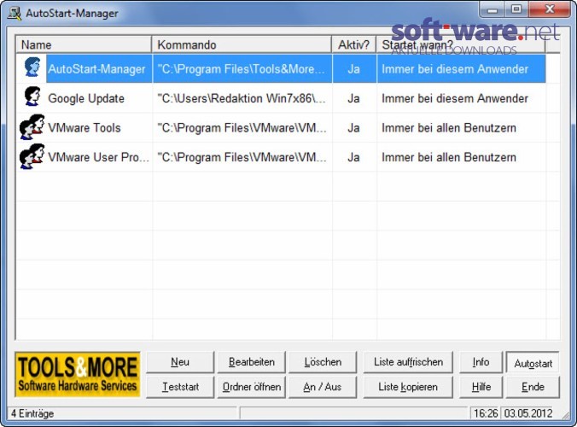
Task: Click the Tools & More logo banner
Action: (78, 374)
